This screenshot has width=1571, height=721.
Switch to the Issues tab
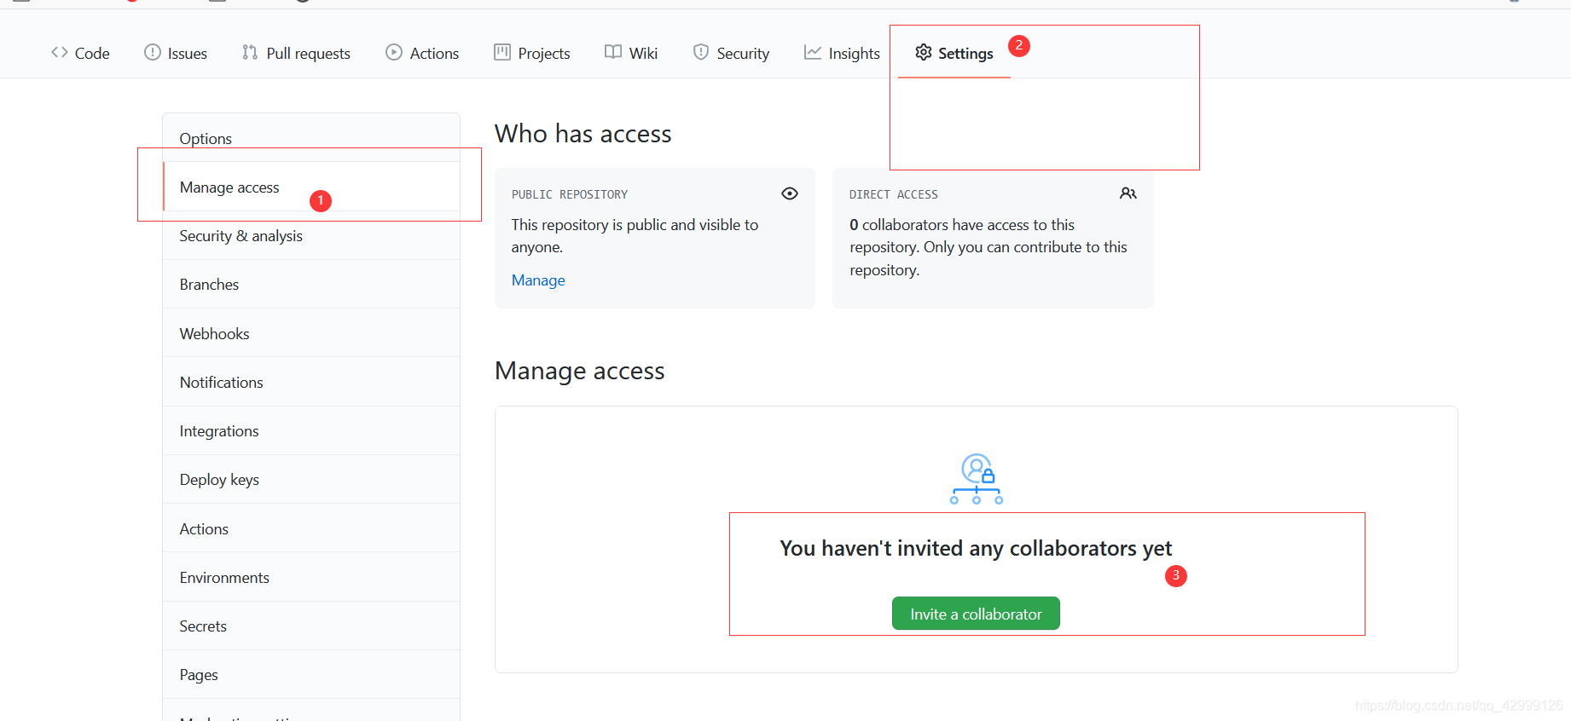click(x=176, y=54)
